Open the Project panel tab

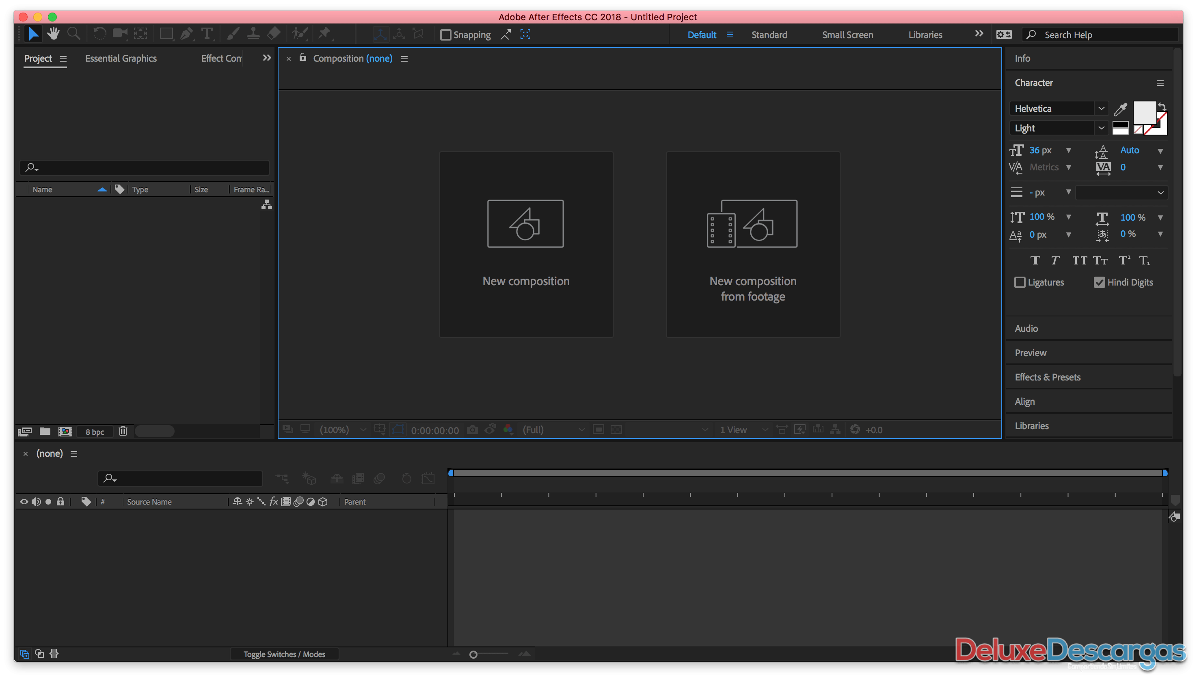coord(38,58)
